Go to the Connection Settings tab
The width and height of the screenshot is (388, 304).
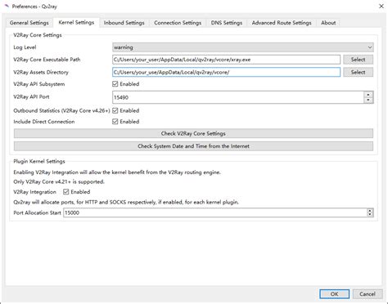178,23
